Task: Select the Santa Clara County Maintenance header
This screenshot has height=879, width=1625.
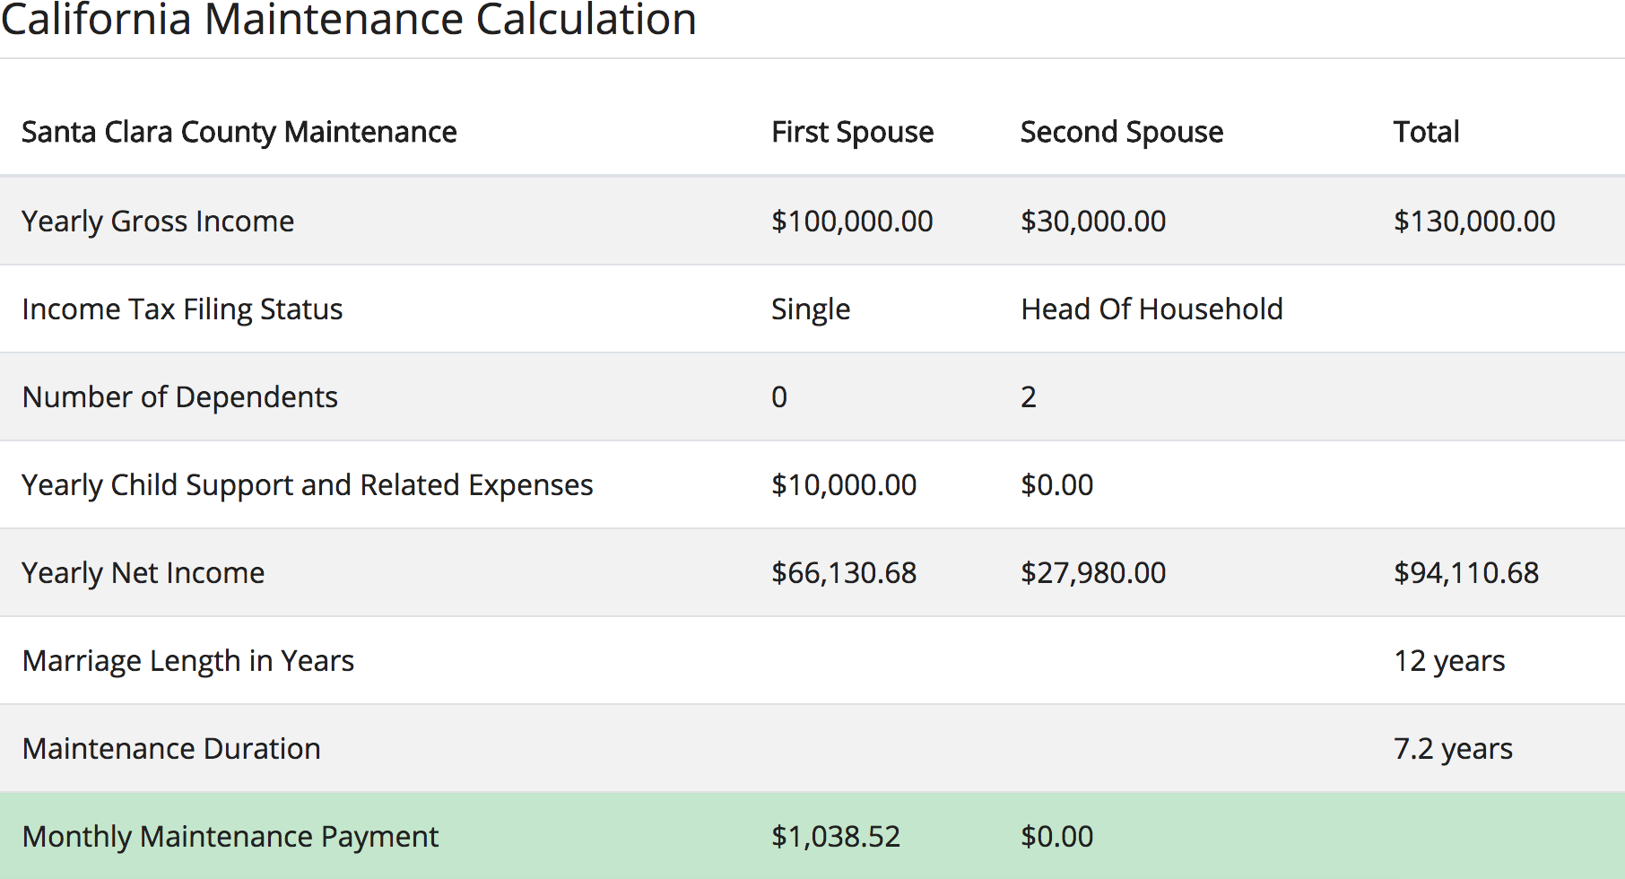Action: click(239, 132)
